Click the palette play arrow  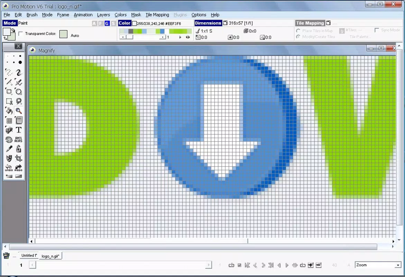pos(180,37)
